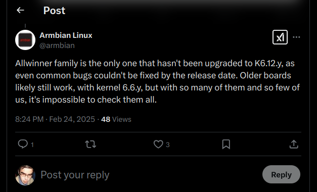Open the Grok explain post icon
Screen dimensions: 317x192
280,37
